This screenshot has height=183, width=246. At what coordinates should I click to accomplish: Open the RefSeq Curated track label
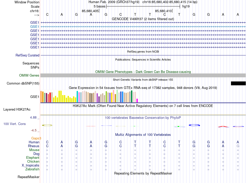(x=27, y=55)
